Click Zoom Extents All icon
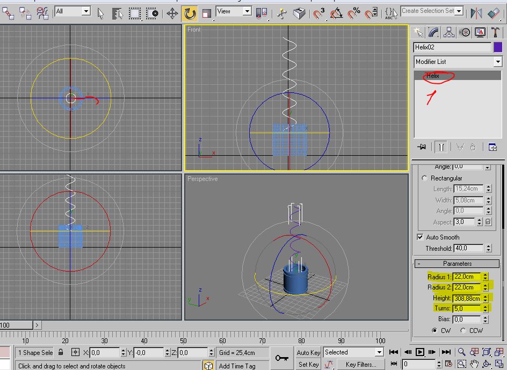Screen dimensions: 507x370 [x=499, y=352]
